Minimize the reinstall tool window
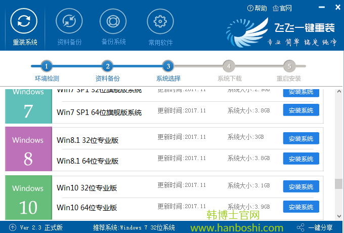This screenshot has height=233, width=344. [322, 8]
